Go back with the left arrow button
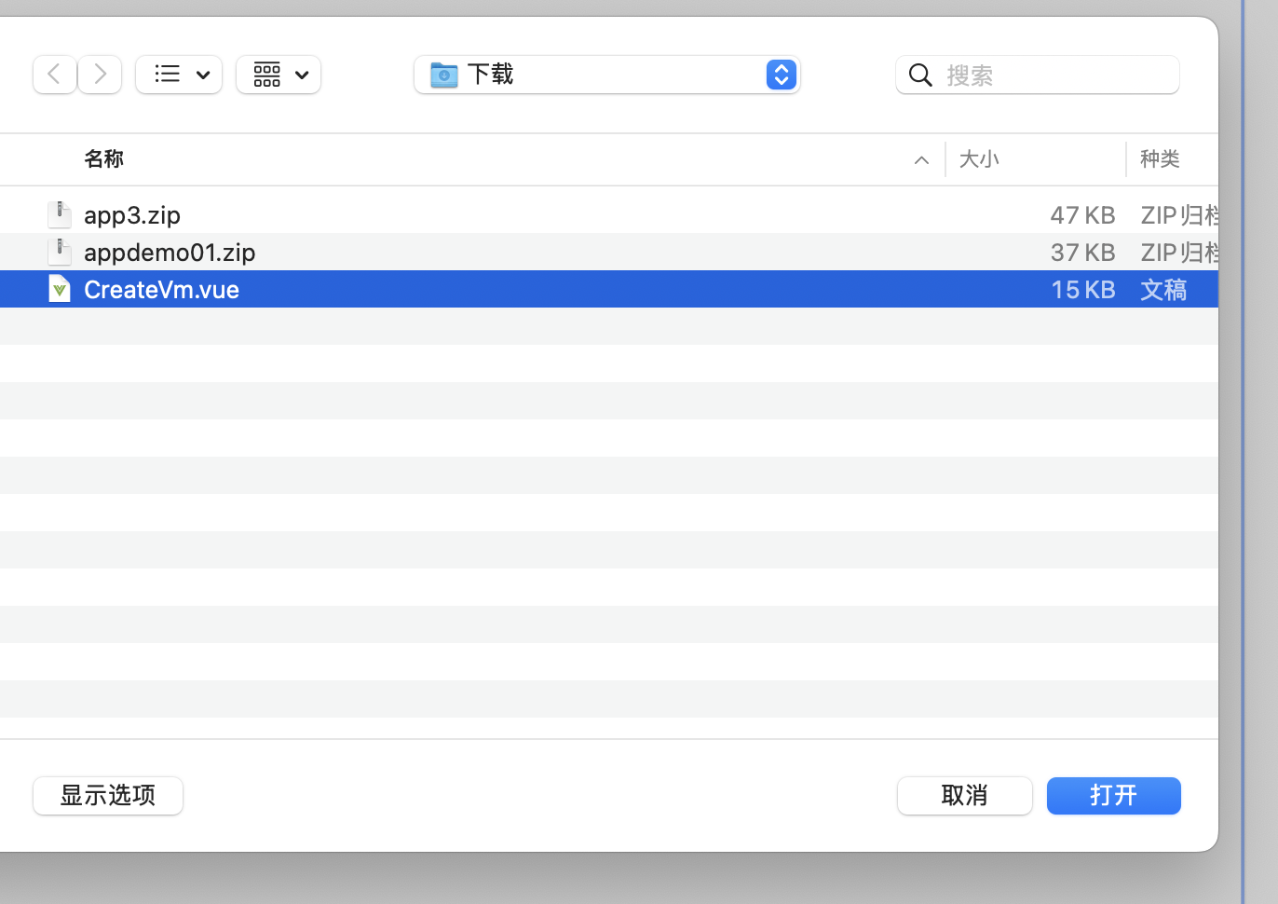This screenshot has height=904, width=1278. click(x=54, y=75)
